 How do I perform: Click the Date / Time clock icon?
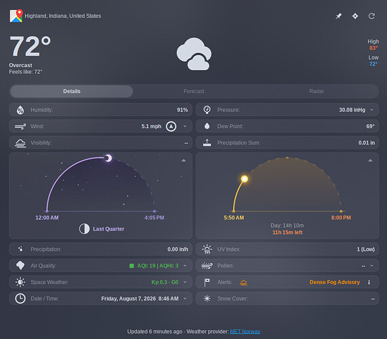(x=20, y=298)
